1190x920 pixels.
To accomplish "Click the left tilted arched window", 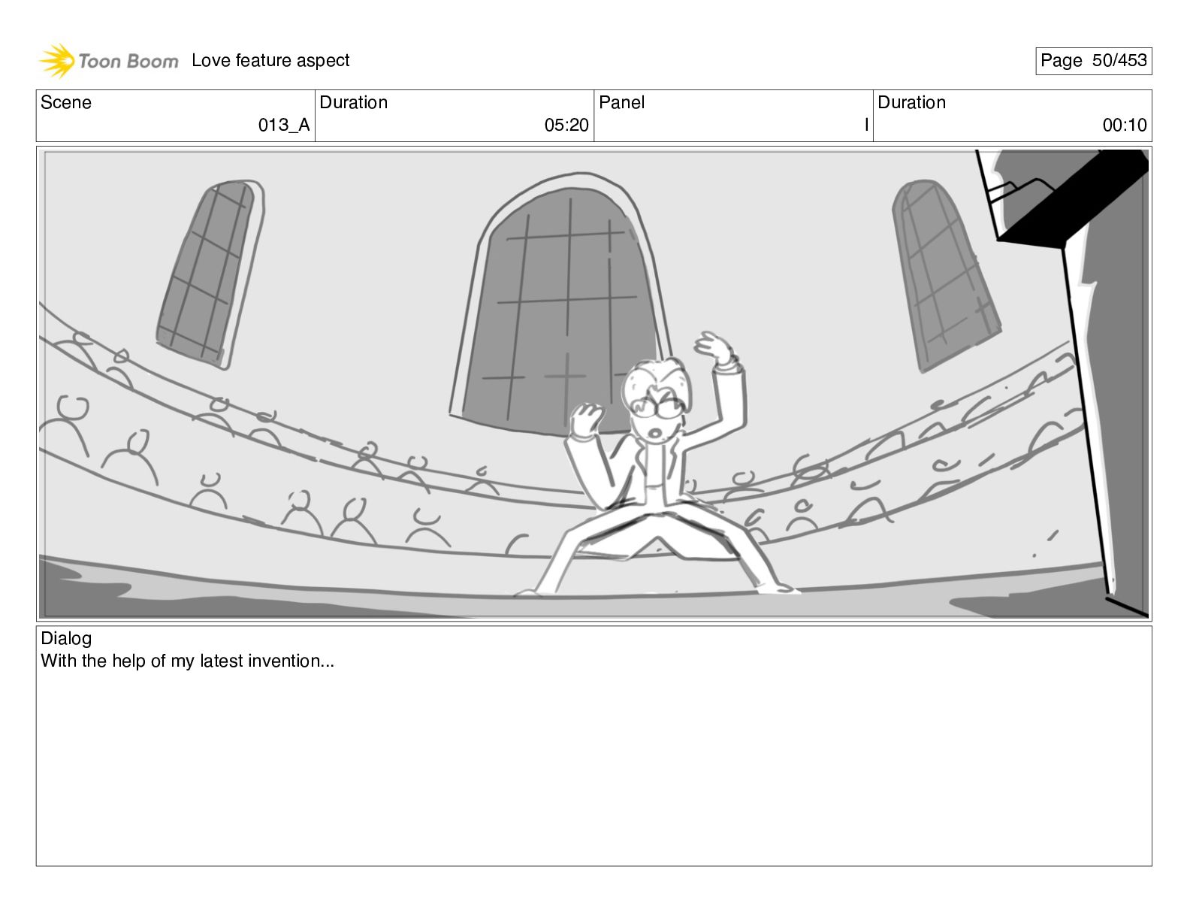I will pyautogui.click(x=210, y=274).
